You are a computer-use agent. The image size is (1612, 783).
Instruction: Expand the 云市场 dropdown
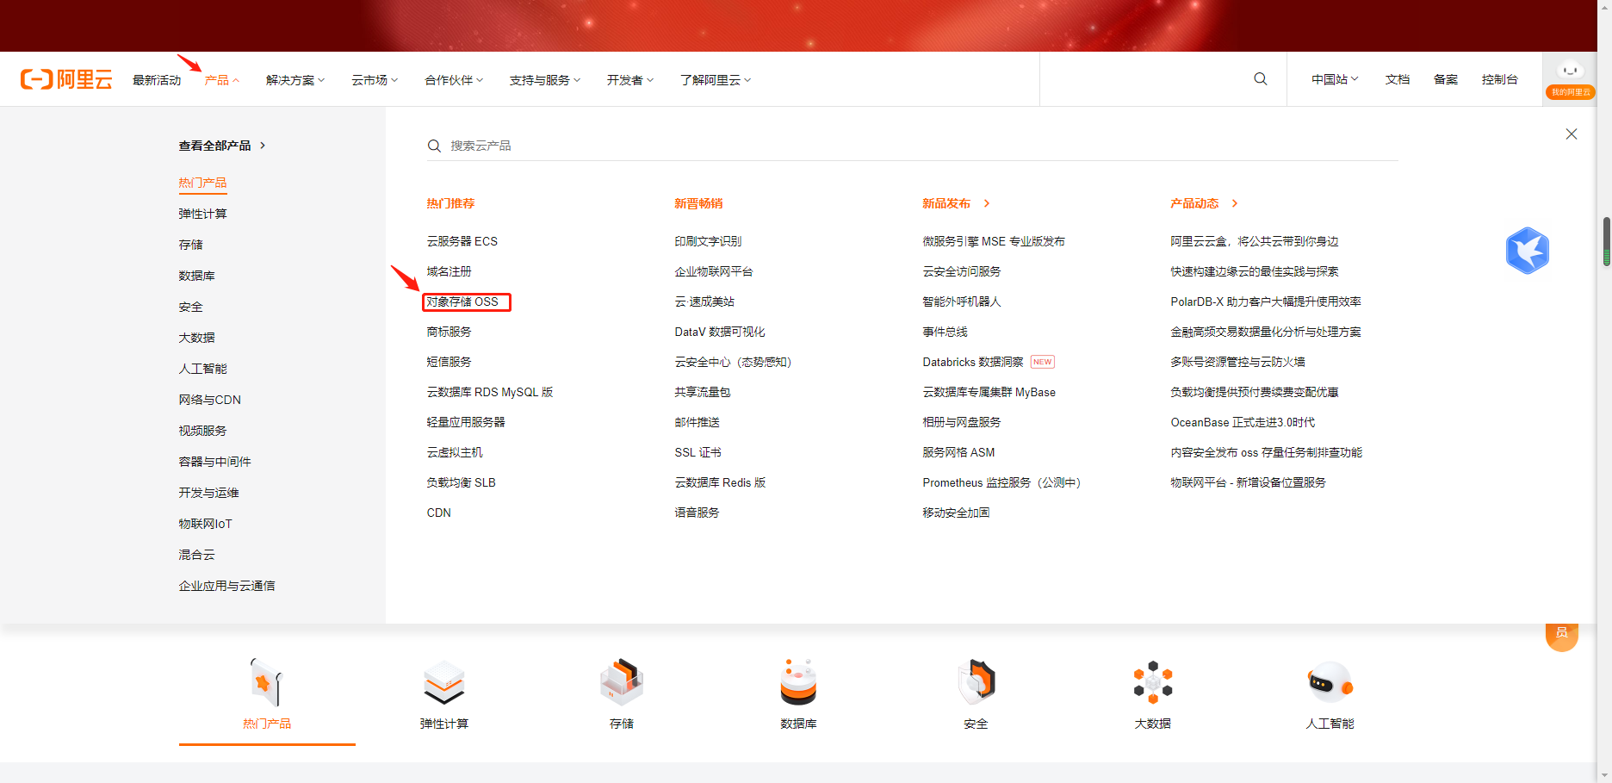[375, 80]
